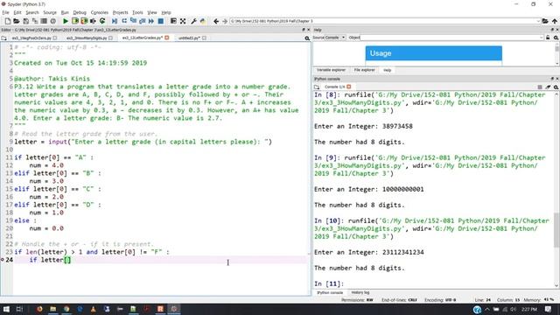This screenshot has width=560, height=315.
Task: Go back with left arrow icon
Action: 216,21
